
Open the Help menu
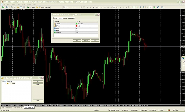[34, 4]
